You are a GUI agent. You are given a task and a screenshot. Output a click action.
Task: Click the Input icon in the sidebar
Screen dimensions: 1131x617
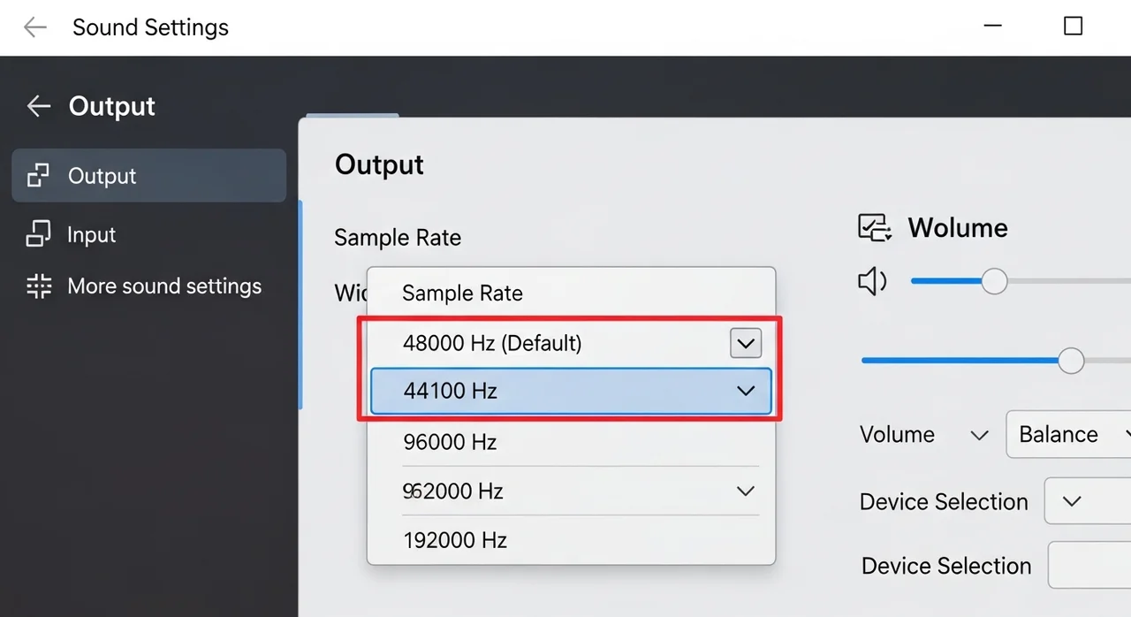38,234
